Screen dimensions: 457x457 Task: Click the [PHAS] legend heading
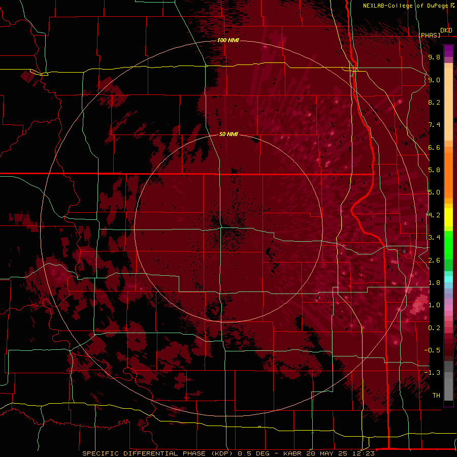click(430, 35)
